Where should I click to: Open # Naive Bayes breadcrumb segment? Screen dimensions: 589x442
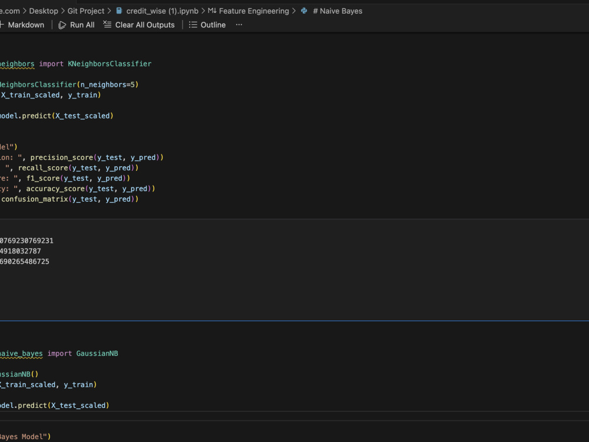tap(337, 11)
